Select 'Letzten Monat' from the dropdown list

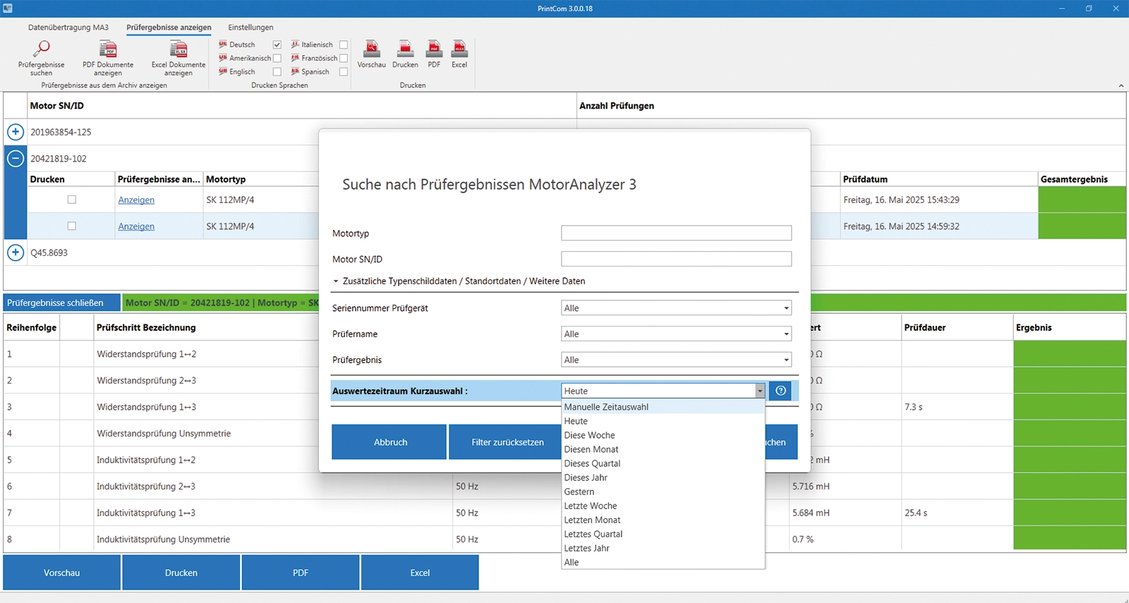click(x=592, y=520)
